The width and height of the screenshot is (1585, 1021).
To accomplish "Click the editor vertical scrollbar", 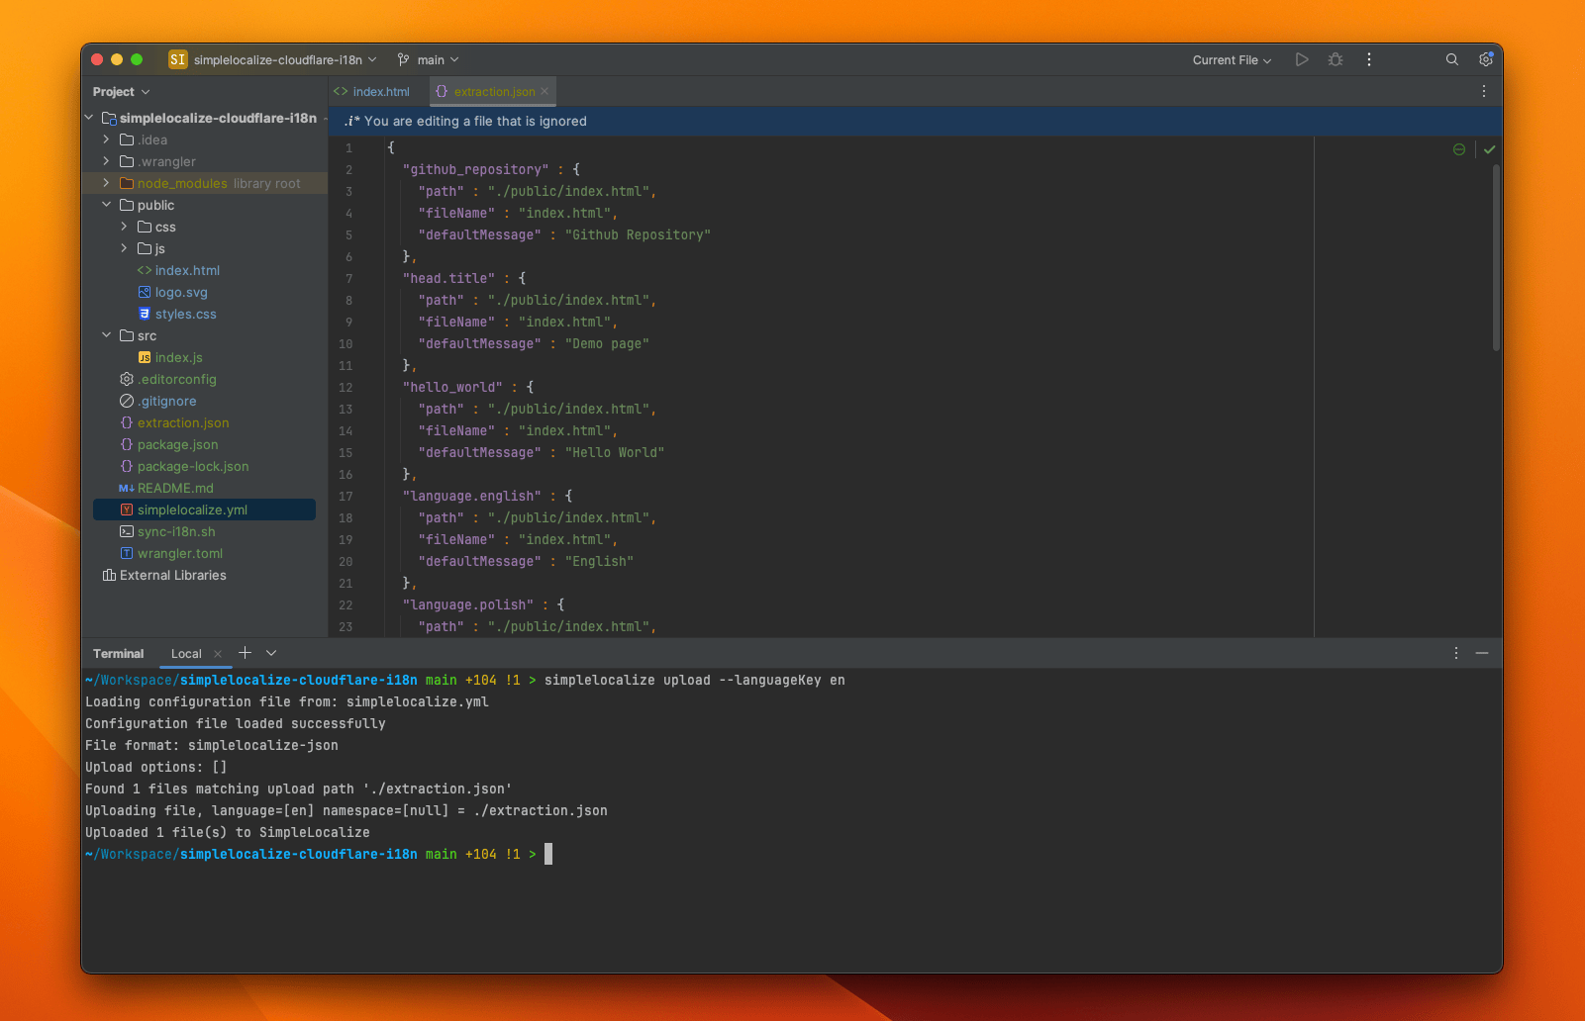I will (1496, 257).
